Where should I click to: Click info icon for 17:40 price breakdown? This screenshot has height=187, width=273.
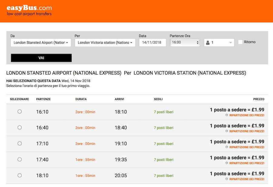[x=227, y=163]
